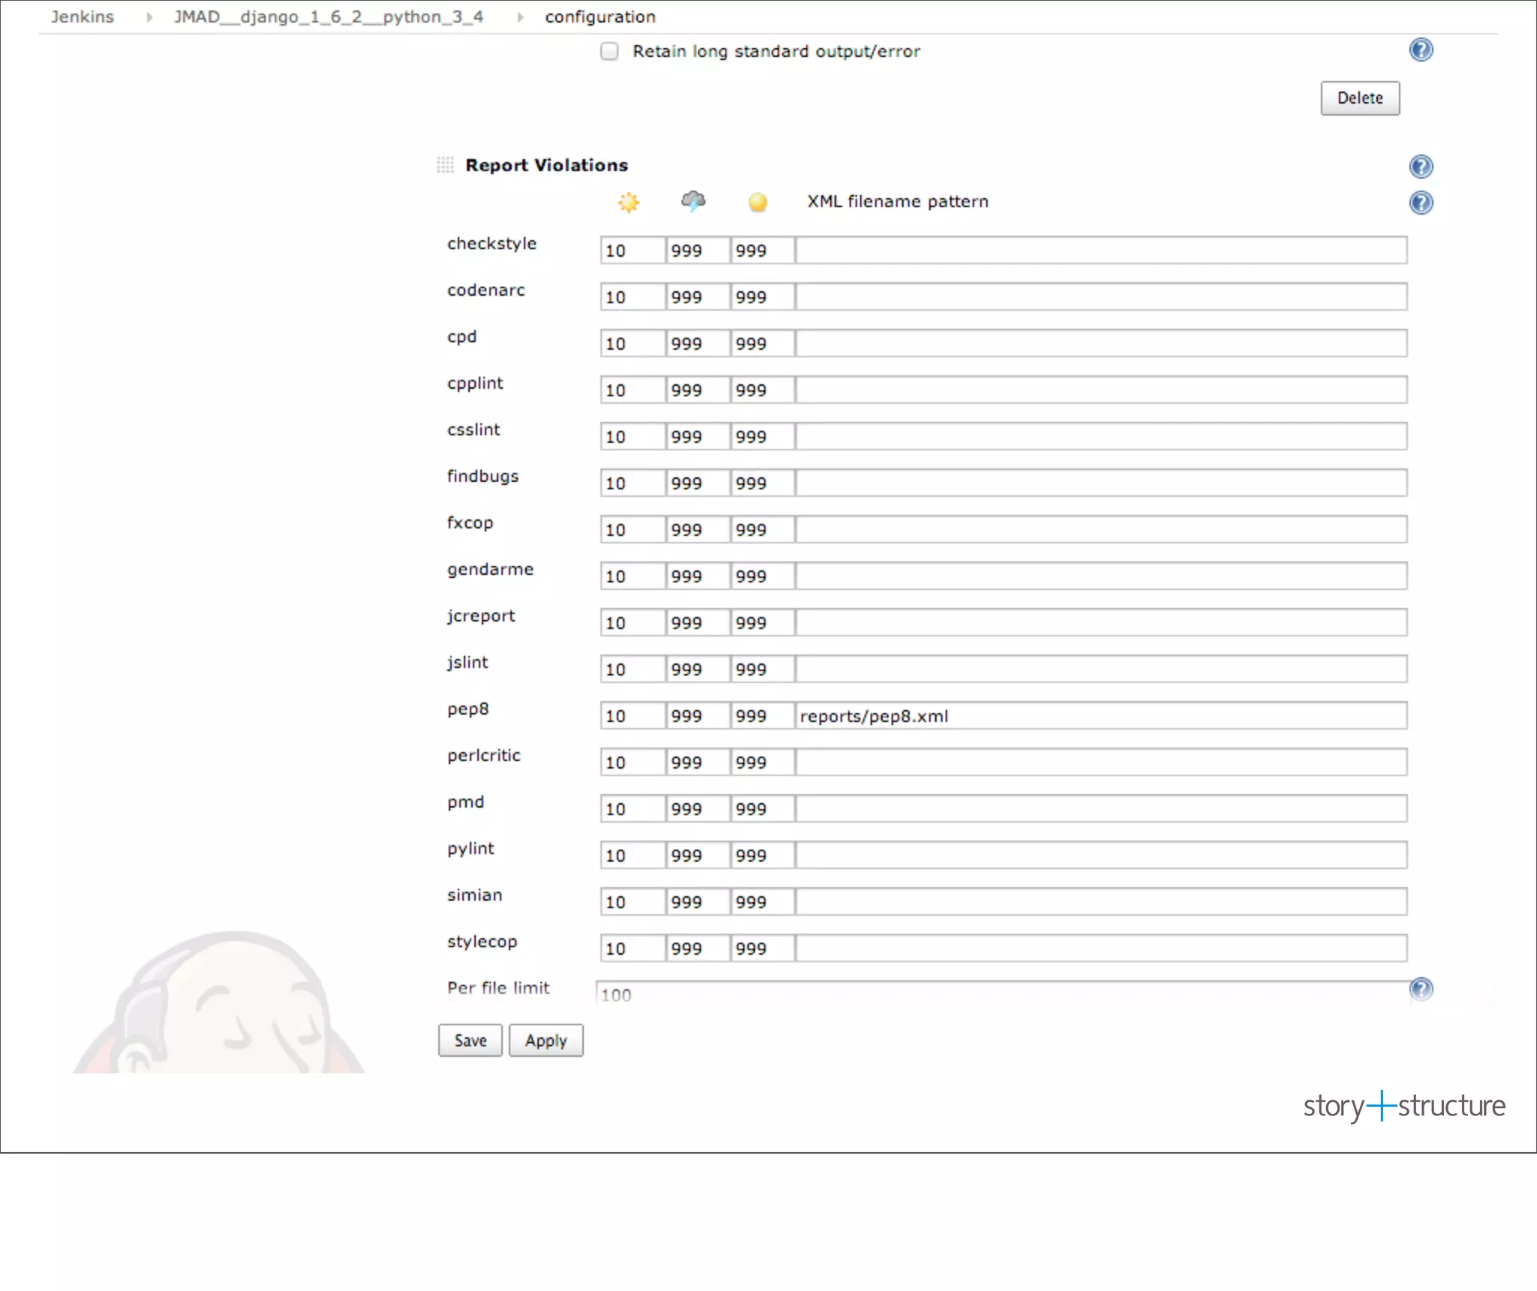Click the Jenkins breadcrumb arrow
The width and height of the screenshot is (1537, 1291).
pos(149,17)
